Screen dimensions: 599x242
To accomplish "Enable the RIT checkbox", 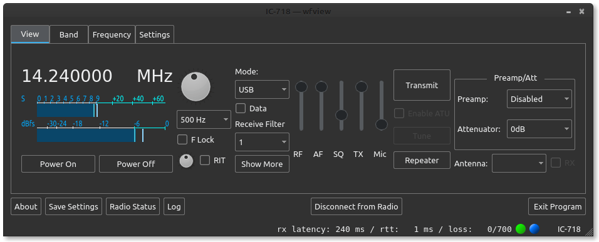I will tap(205, 161).
